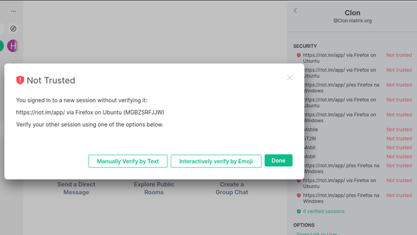The width and height of the screenshot is (417, 235).
Task: Click the red shield beside přes Firefox na Windows
Action: (x=298, y=195)
